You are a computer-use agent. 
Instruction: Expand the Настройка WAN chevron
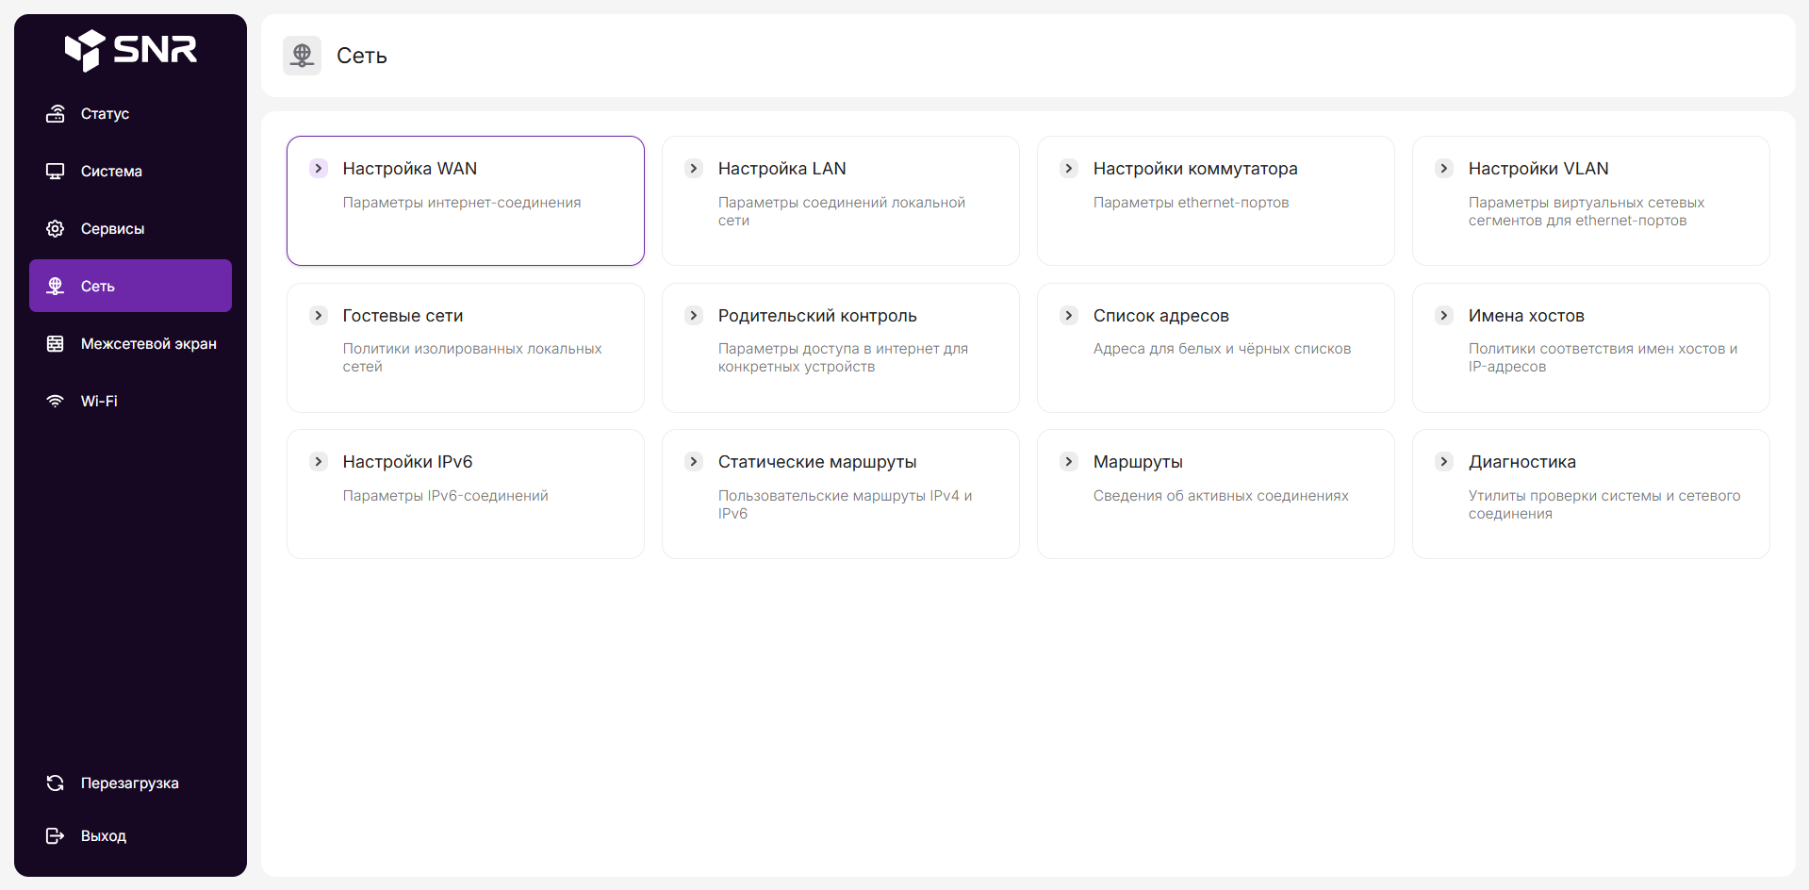(319, 169)
